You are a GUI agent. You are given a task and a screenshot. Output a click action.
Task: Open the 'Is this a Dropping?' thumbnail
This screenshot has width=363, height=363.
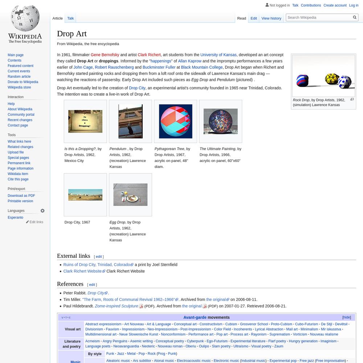(x=85, y=121)
